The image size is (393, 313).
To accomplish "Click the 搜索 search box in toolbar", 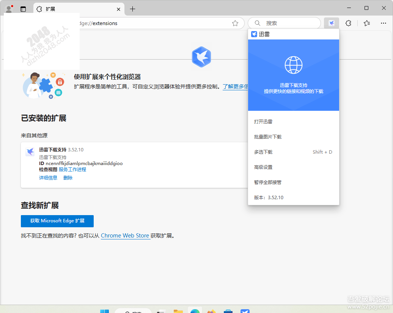I will pos(284,23).
